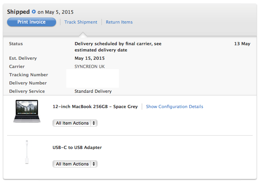The width and height of the screenshot is (261, 182).
Task: Open All Item Actions dropdown for USB-C Adapter
Action: (75, 164)
